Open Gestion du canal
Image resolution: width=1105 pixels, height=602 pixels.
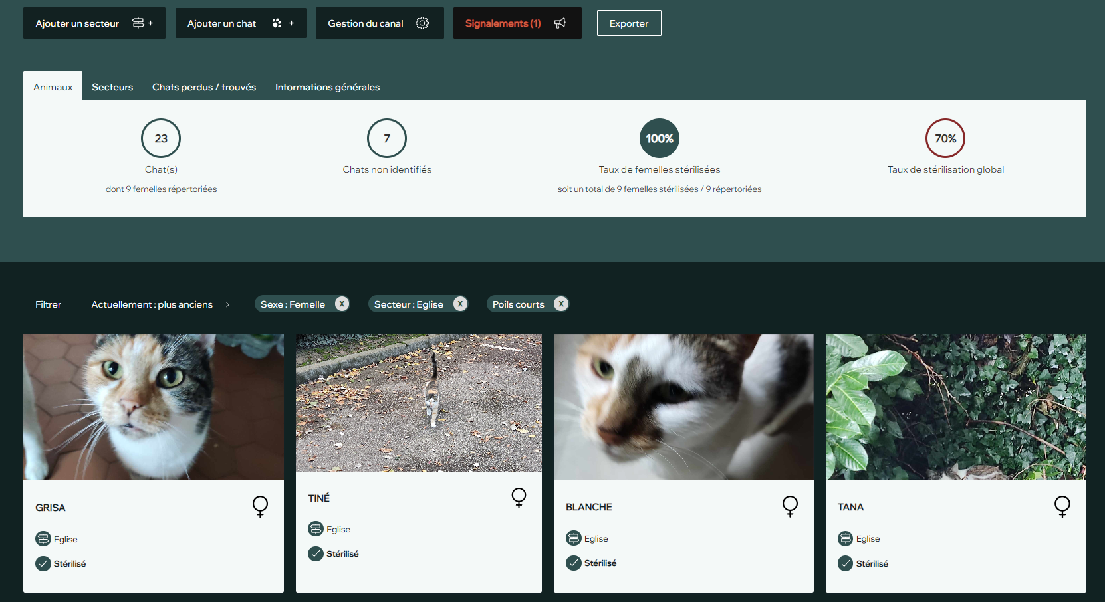[380, 23]
